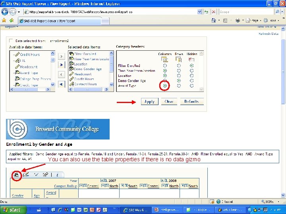Open a new blank browser tab
The image size is (286, 214).
tap(105, 21)
